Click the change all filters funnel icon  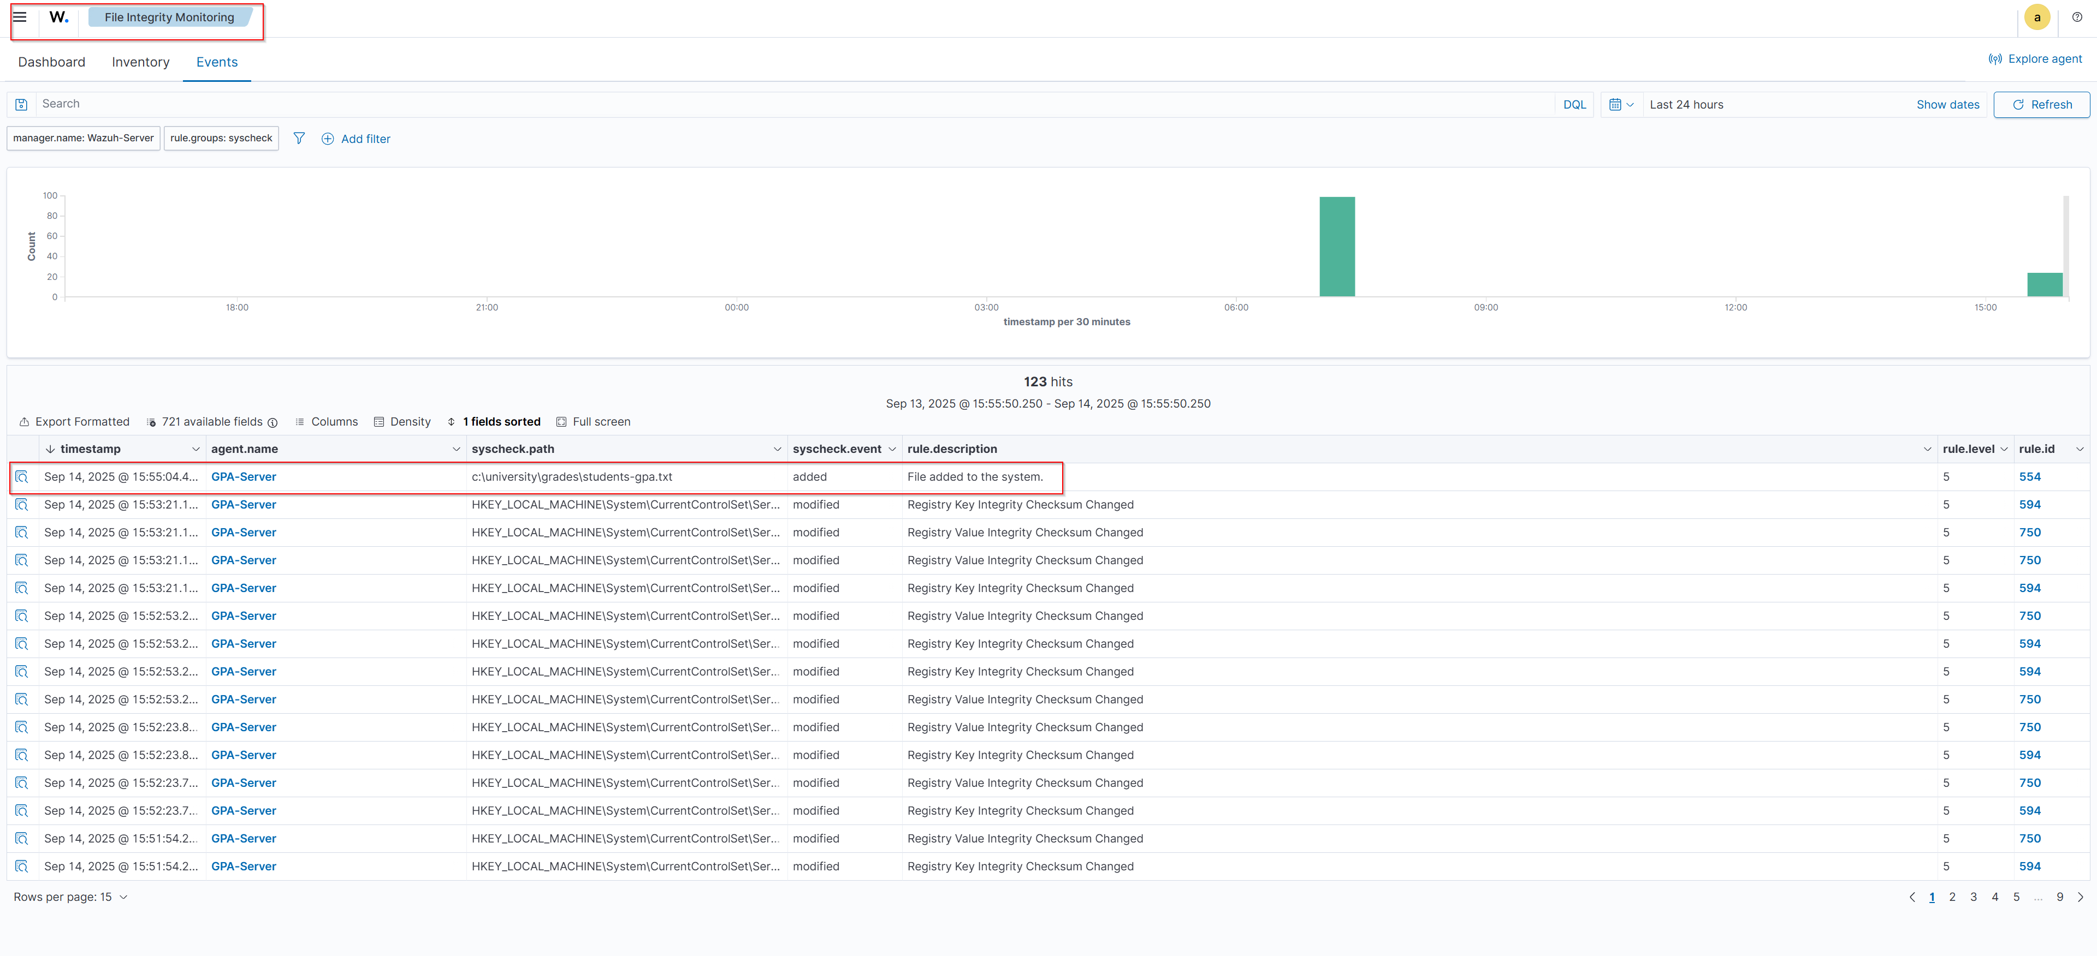[299, 138]
